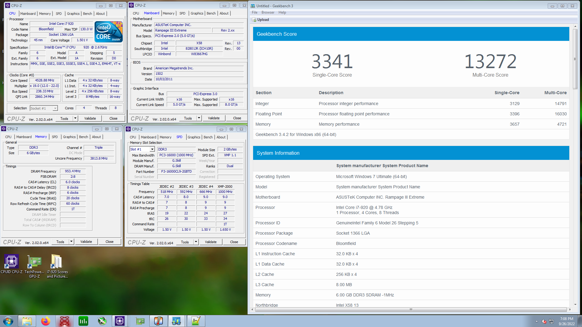582x327 pixels.
Task: Expand Tools arrow in the Memory window
Action: [x=71, y=242]
